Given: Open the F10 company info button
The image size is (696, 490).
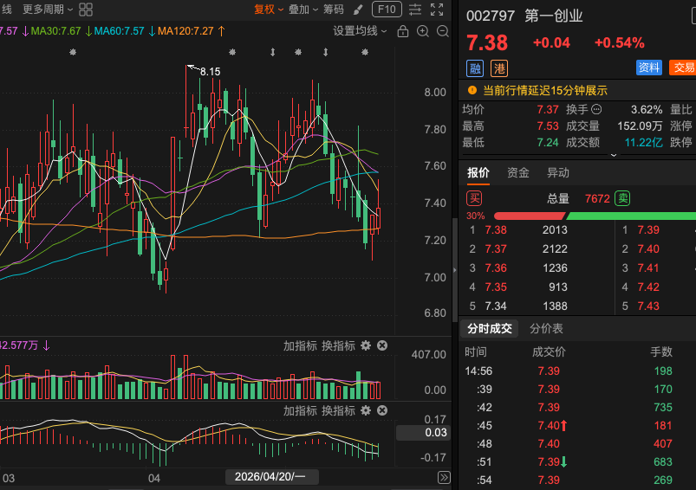Looking at the screenshot, I should [x=387, y=10].
